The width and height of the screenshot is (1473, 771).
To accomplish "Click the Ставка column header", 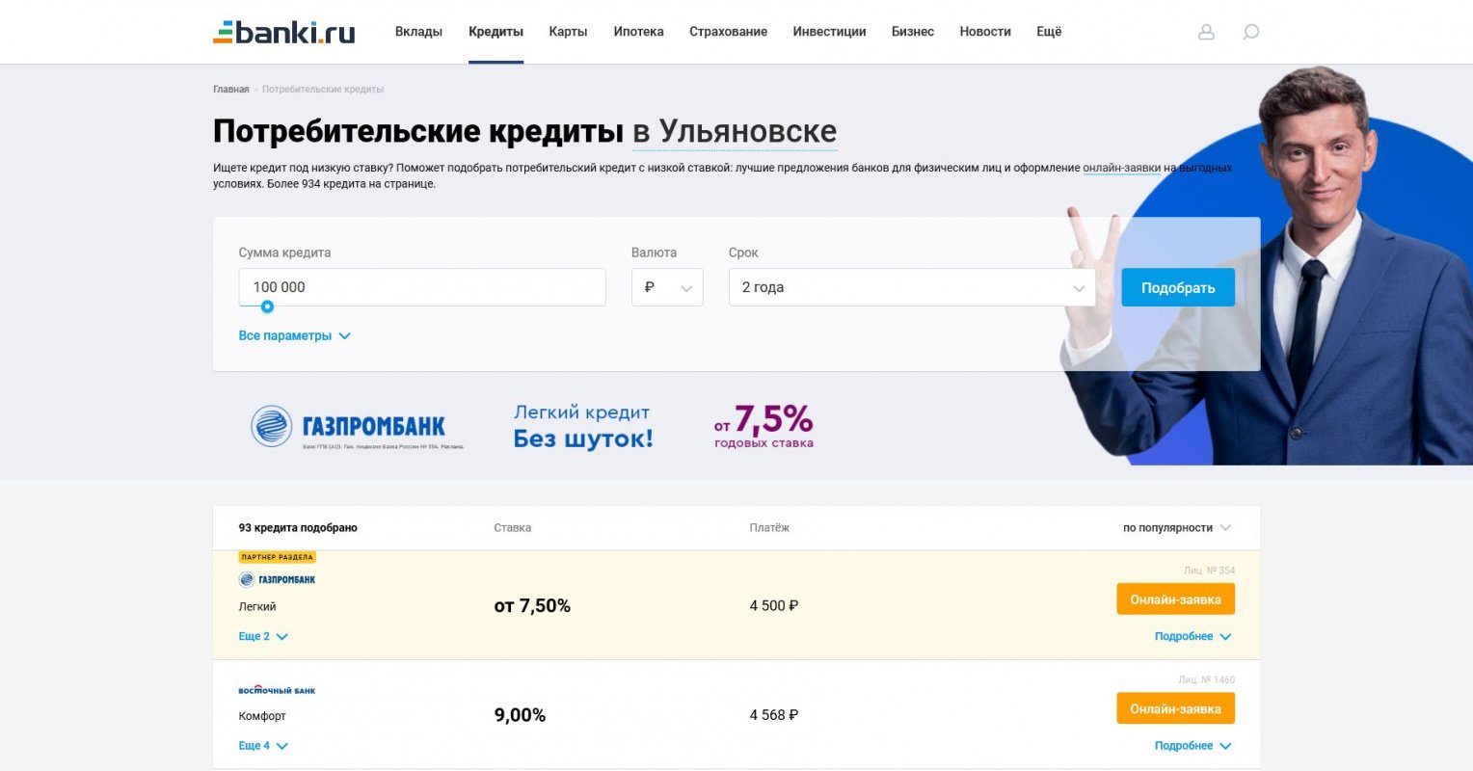I will pyautogui.click(x=513, y=528).
